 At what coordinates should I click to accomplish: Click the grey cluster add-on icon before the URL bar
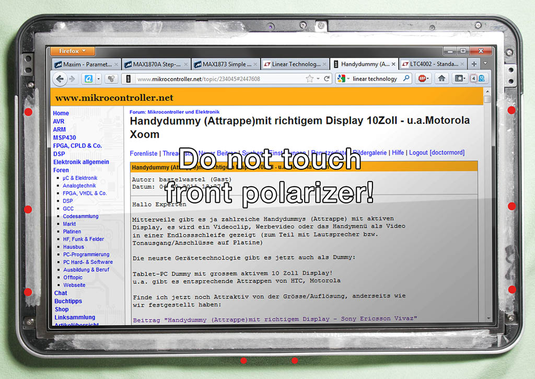(111, 79)
